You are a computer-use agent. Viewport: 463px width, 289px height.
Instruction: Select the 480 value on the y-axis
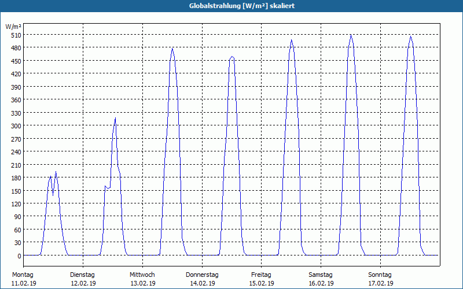click(16, 48)
